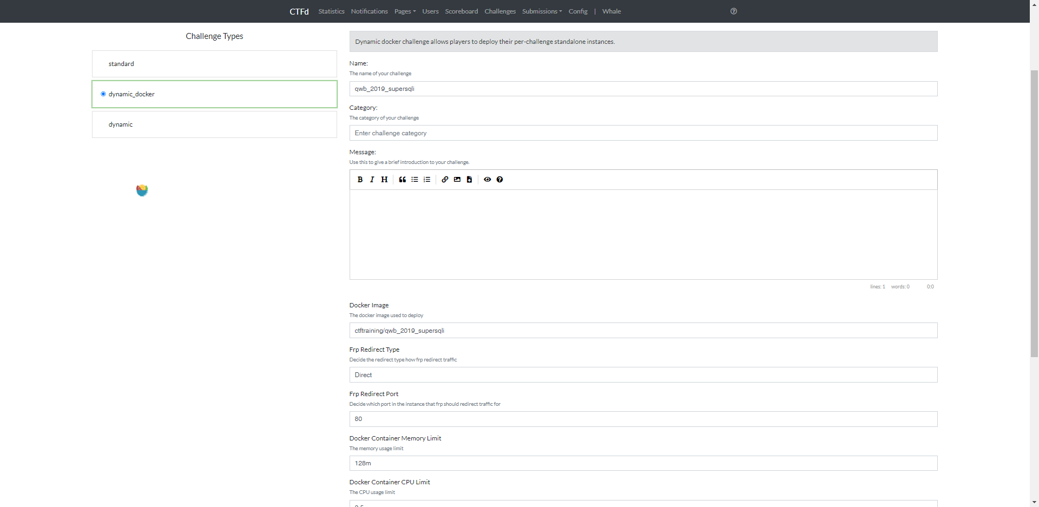1039x507 pixels.
Task: Open Config page
Action: coord(578,11)
